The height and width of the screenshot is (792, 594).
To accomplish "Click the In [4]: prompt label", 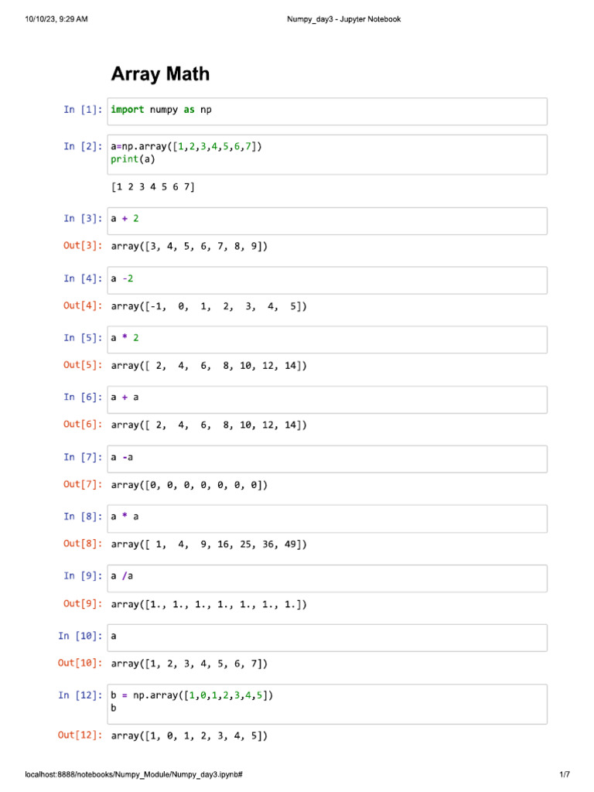I will pyautogui.click(x=83, y=278).
